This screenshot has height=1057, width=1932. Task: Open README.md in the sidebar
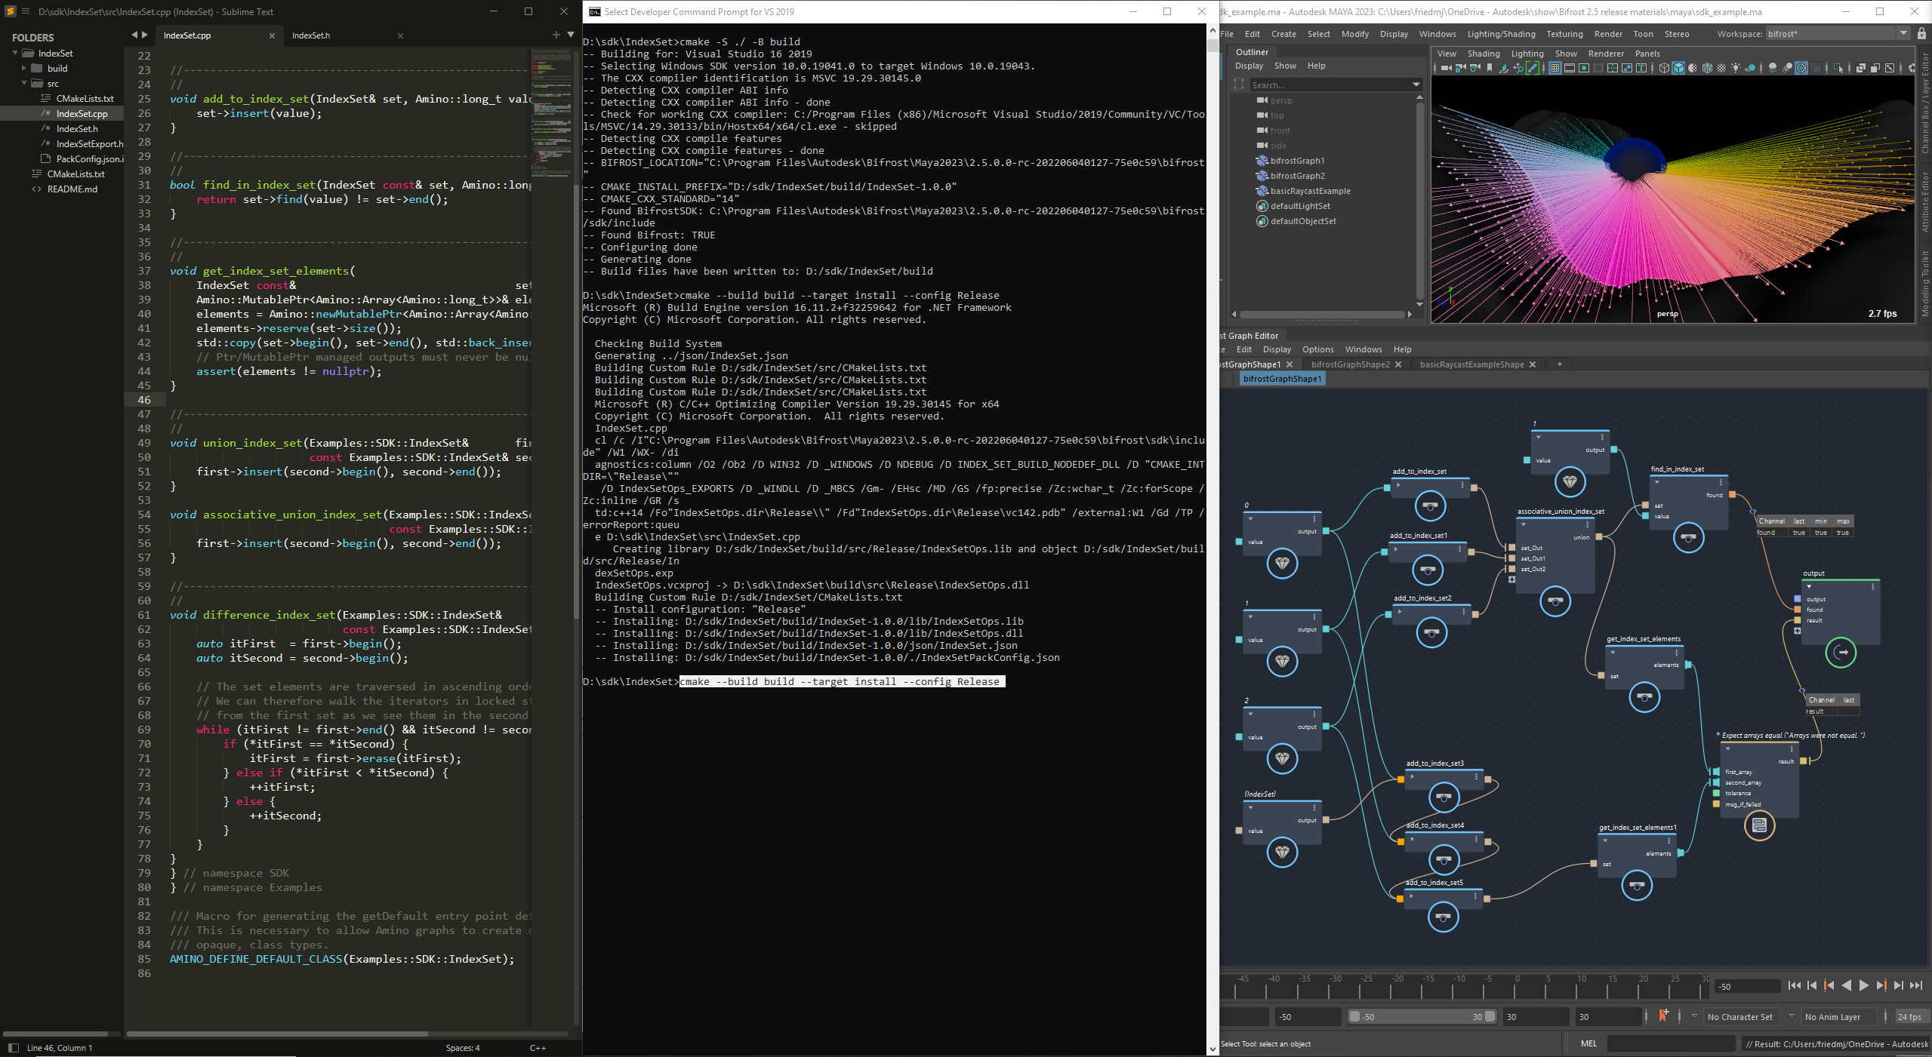(72, 189)
